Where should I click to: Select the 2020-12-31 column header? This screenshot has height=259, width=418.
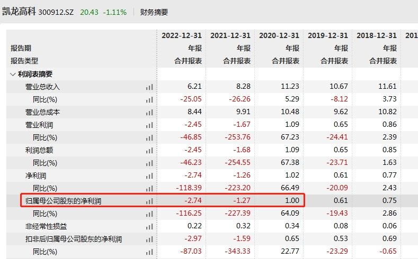pos(279,35)
